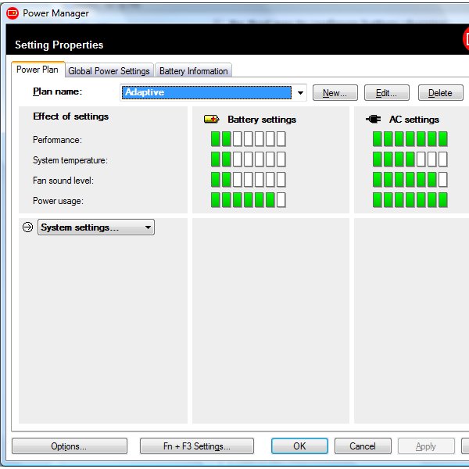Click the AC settings heading text

pos(414,120)
